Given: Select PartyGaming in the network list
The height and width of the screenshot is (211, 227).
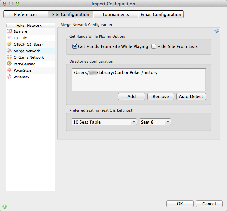Looking at the screenshot, I should point(31,64).
